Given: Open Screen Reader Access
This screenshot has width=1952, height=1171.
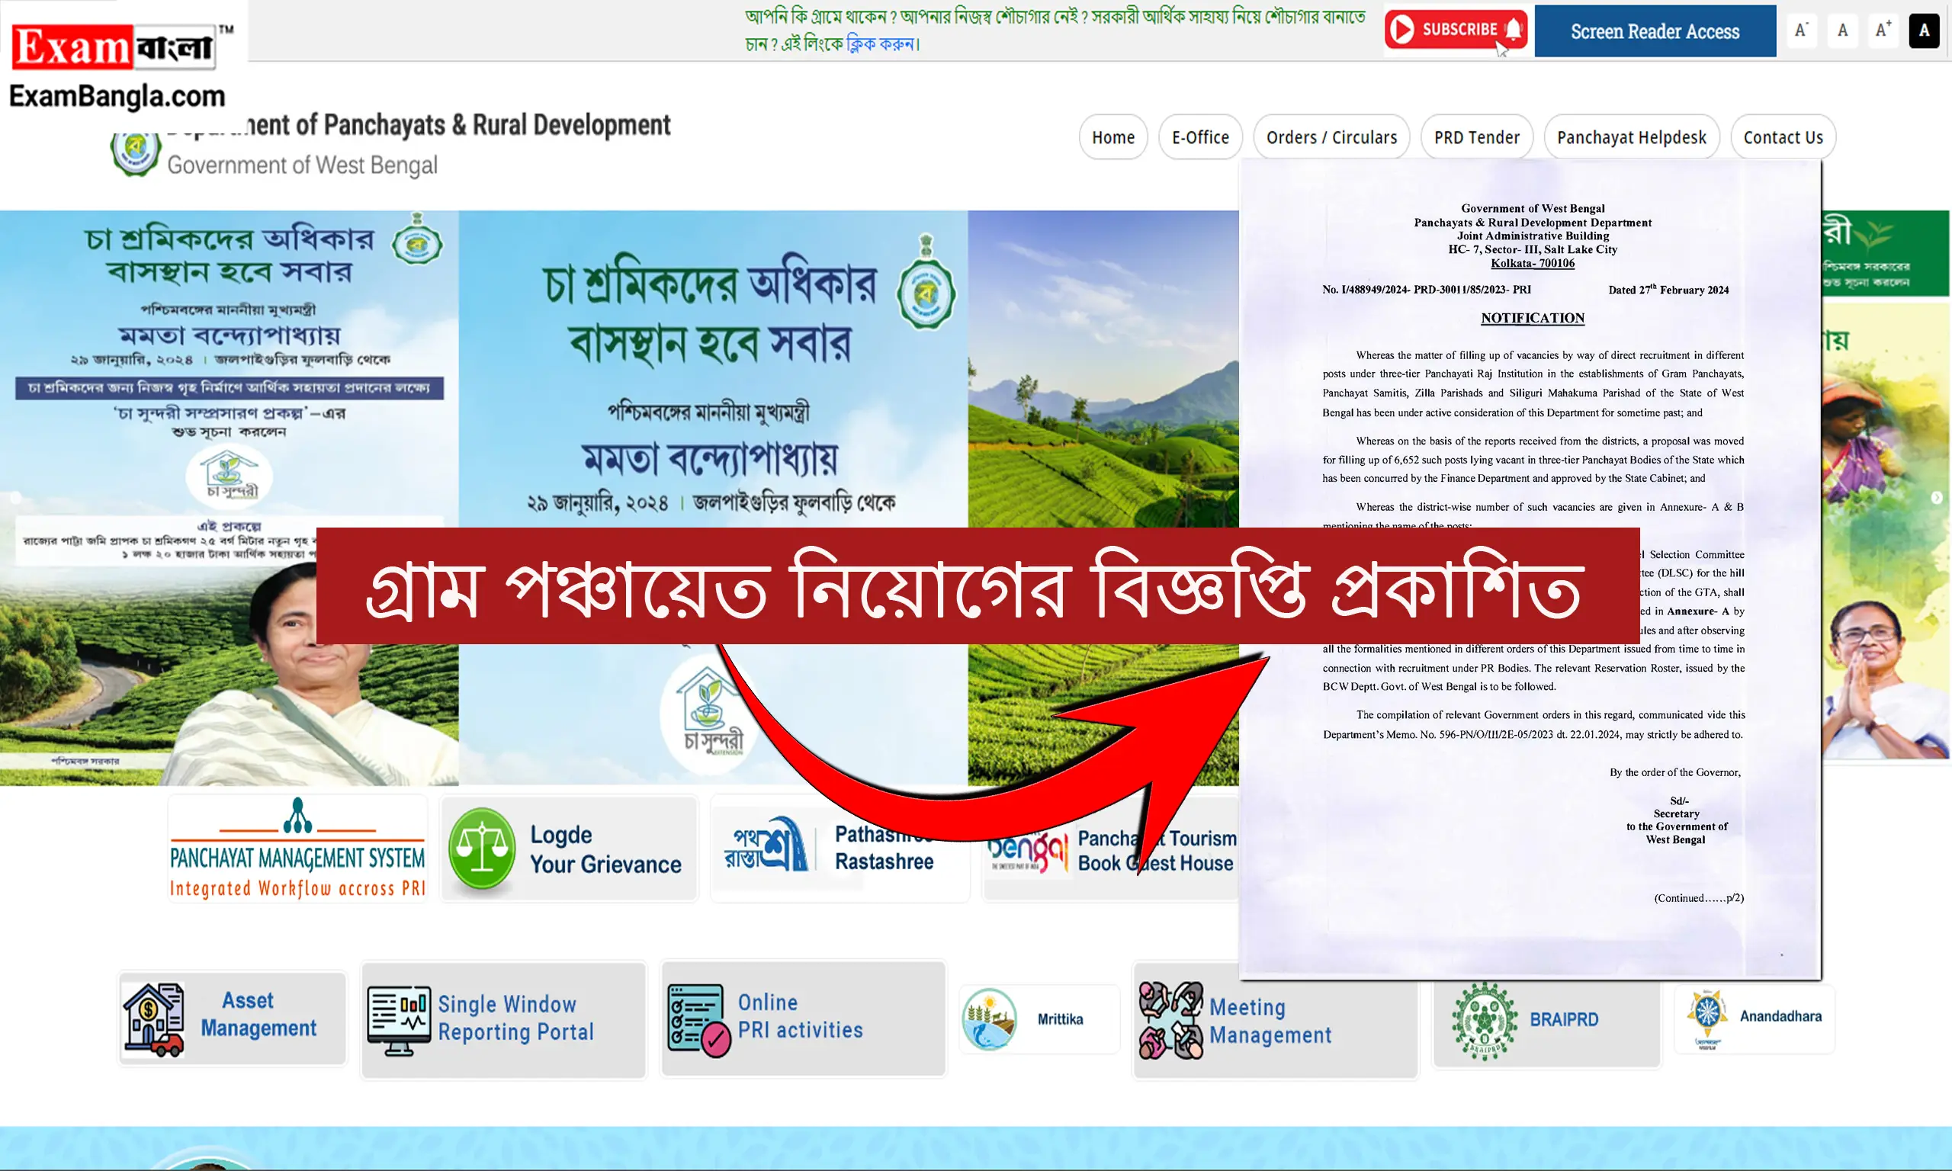Looking at the screenshot, I should (x=1655, y=31).
